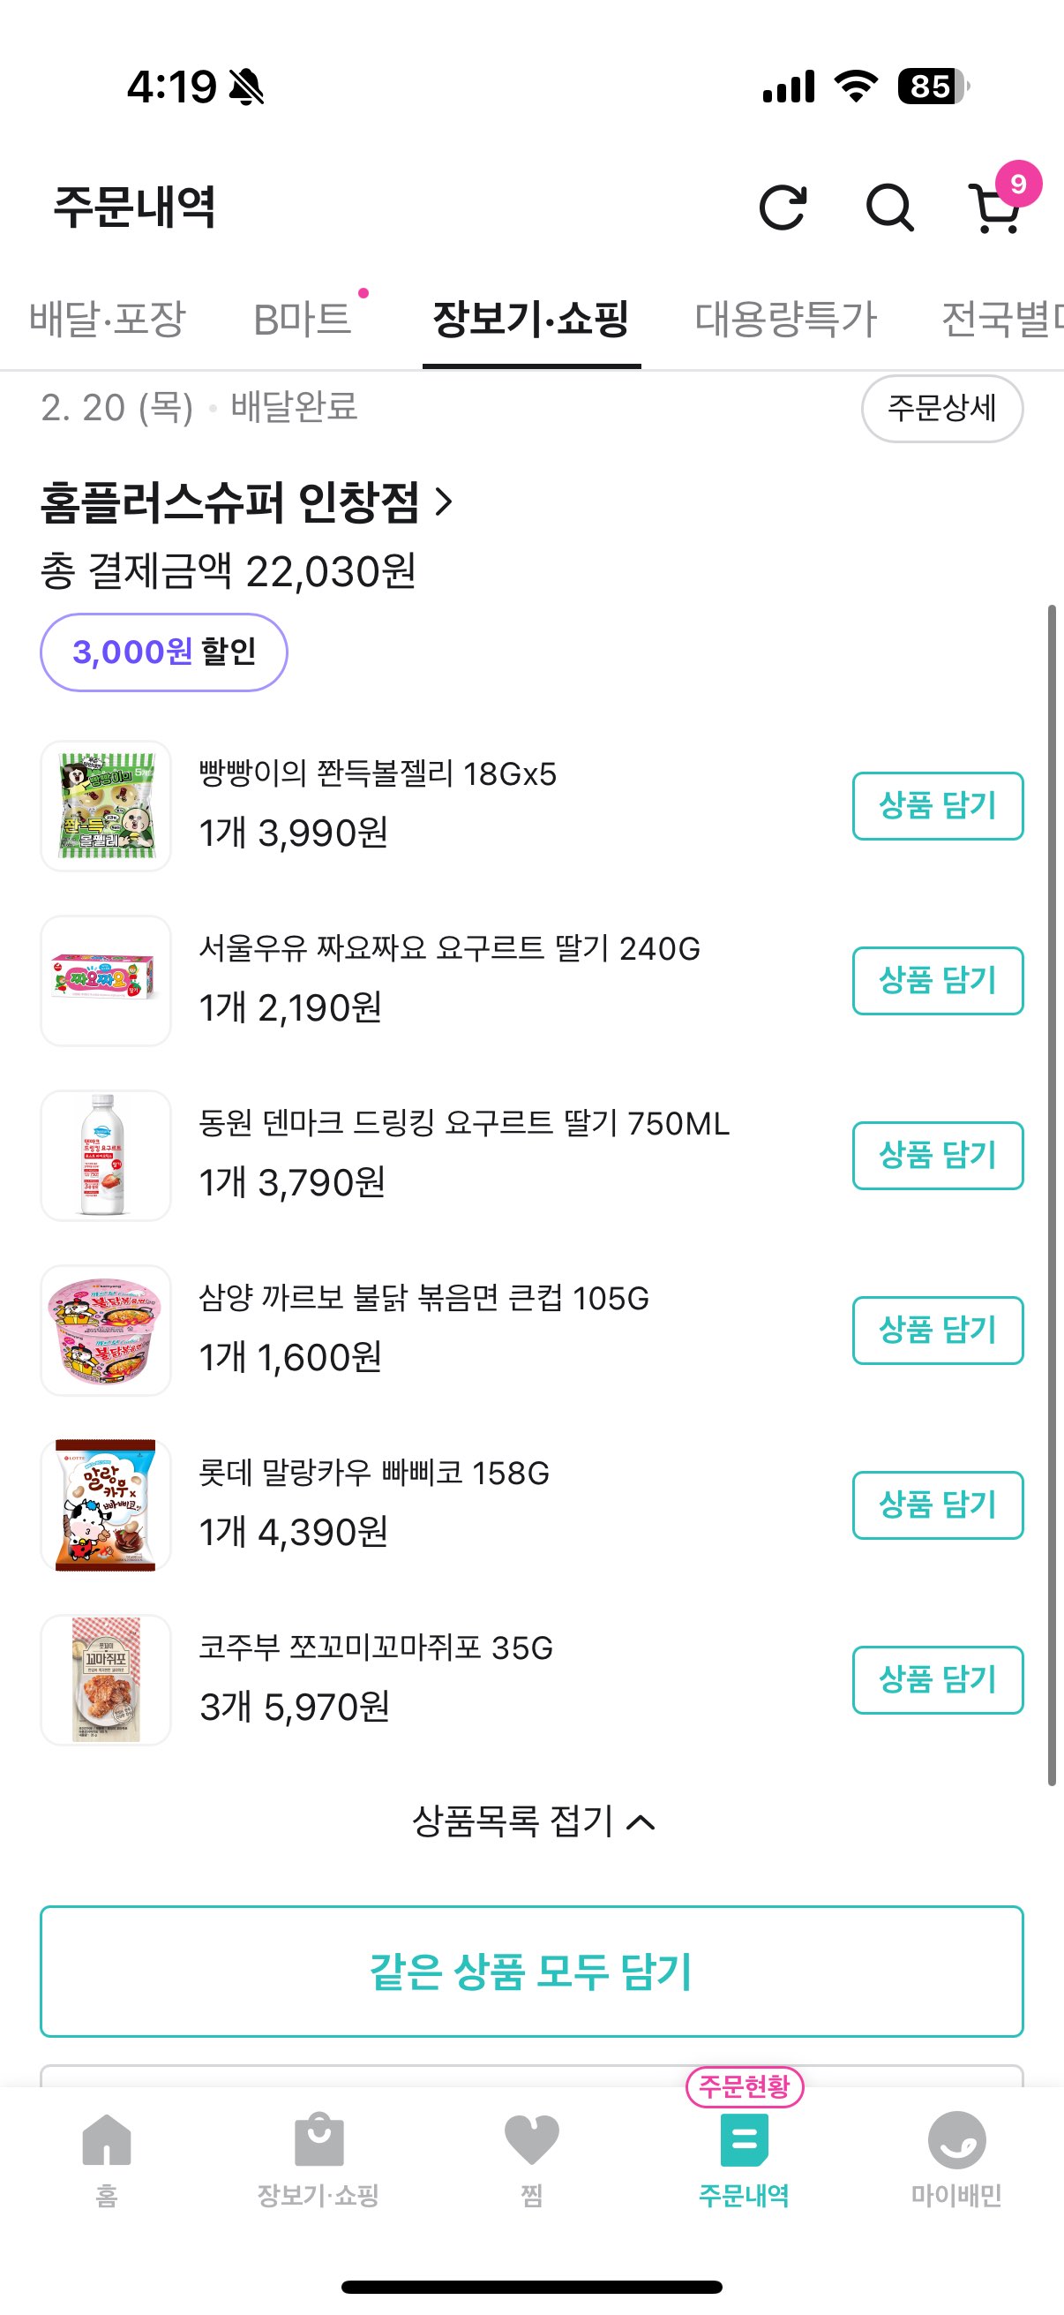Switch to the 배달·포장 tab
Viewport: 1064px width, 2315px height.
tap(107, 319)
